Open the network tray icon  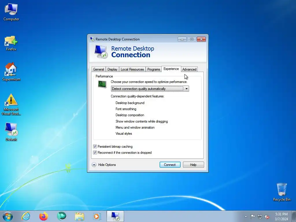point(260,217)
